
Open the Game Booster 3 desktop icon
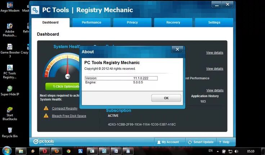click(x=10, y=51)
